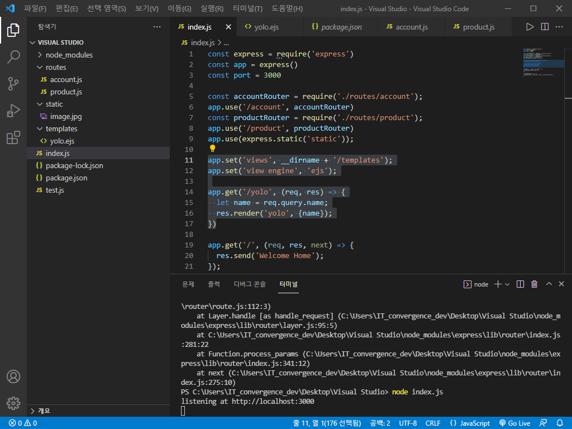
Task: Open the Manage settings gear
Action: click(x=13, y=403)
